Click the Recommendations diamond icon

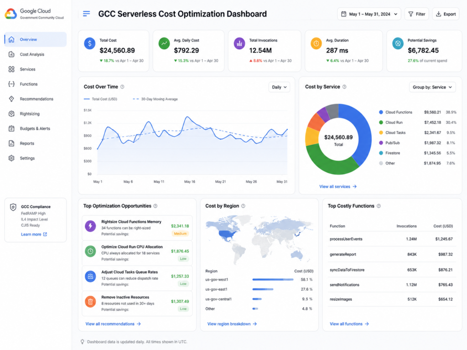[11, 99]
